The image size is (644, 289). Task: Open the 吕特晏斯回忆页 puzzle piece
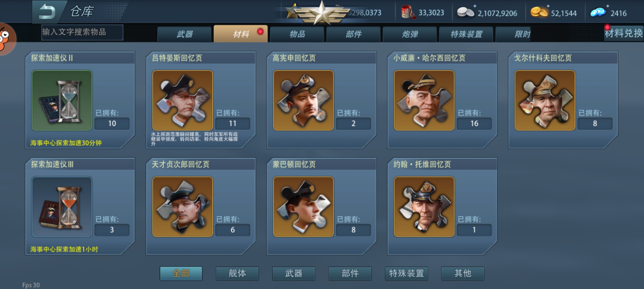pos(183,100)
